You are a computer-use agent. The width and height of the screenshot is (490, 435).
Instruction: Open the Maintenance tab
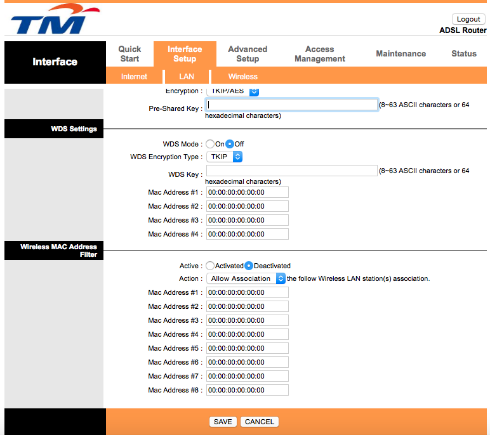(401, 54)
